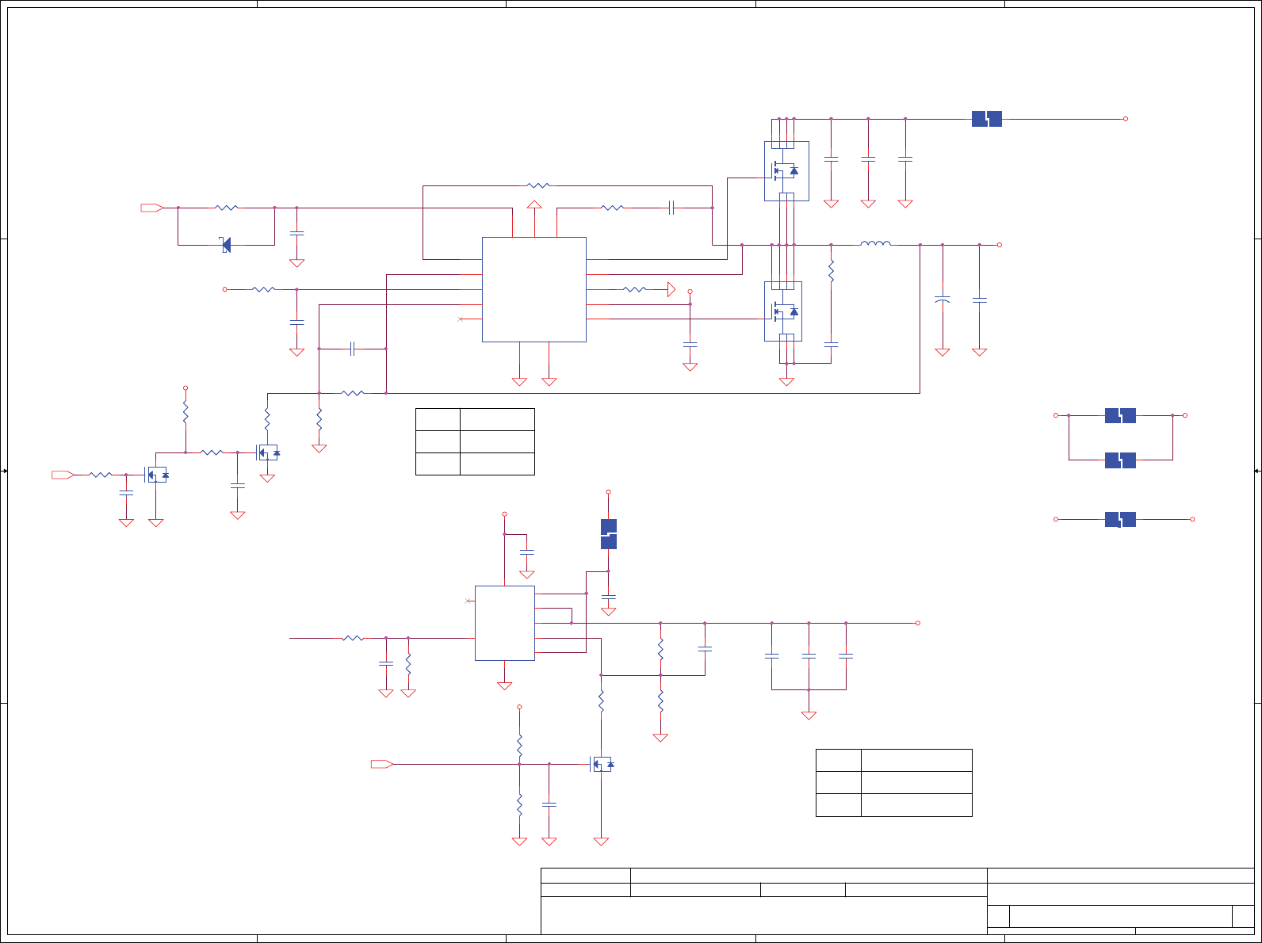Select the leftmost port driving the small MOSFET
The height and width of the screenshot is (943, 1262).
63,475
